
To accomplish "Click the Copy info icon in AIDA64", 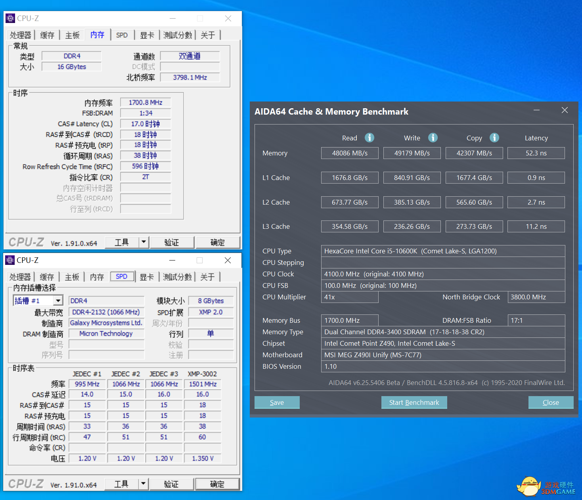I will [x=494, y=138].
